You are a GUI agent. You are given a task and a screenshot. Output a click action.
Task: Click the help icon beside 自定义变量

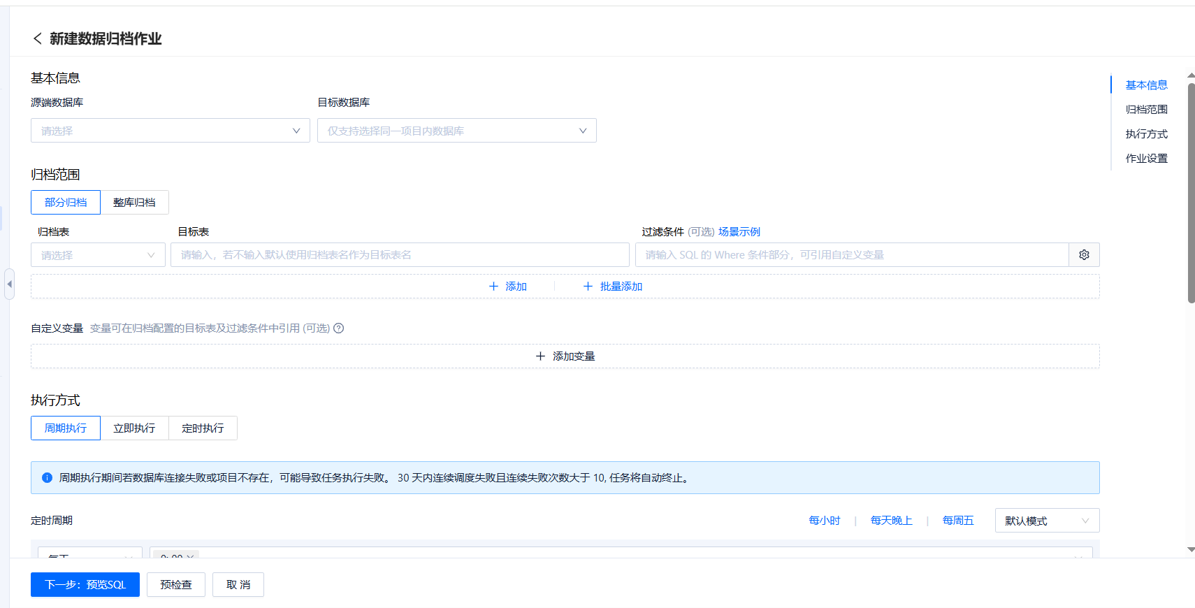[339, 328]
